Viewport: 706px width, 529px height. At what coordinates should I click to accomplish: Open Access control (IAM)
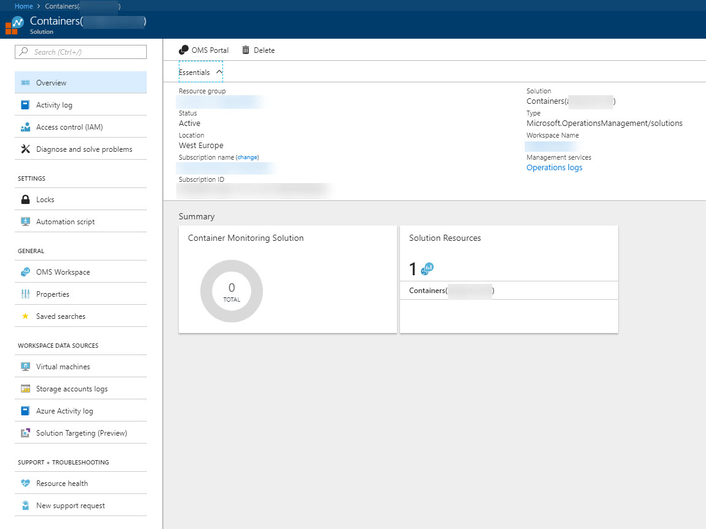tap(68, 127)
